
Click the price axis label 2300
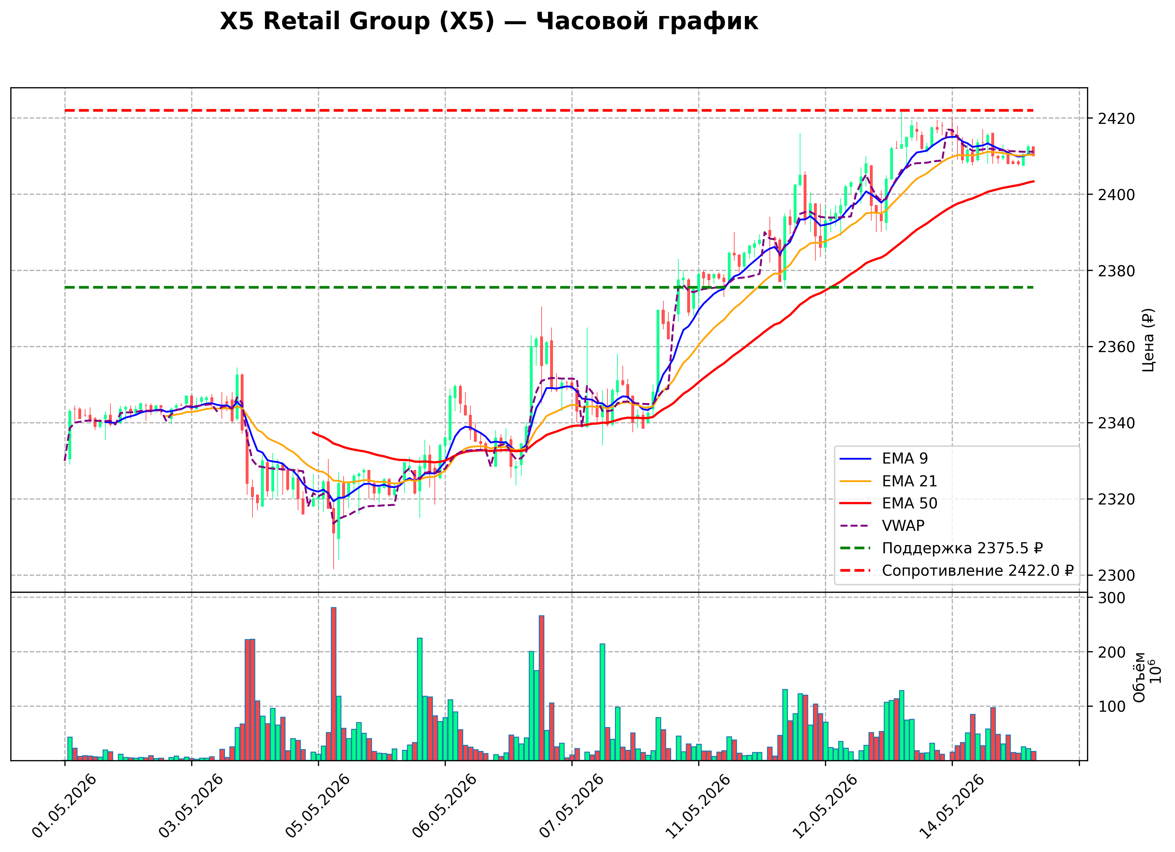1117,576
